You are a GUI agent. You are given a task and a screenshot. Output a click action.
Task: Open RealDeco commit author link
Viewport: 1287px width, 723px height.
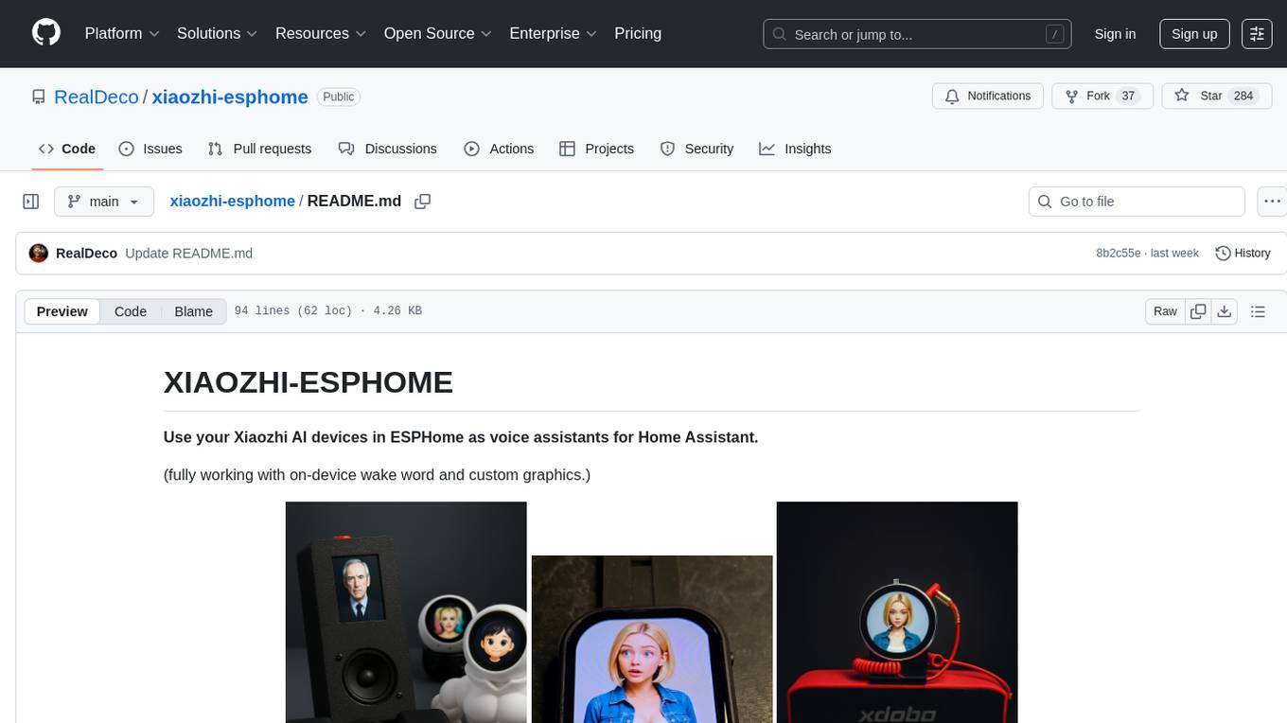(86, 254)
